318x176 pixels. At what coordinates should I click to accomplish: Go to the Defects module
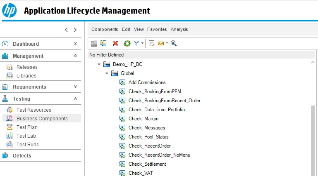pyautogui.click(x=22, y=155)
